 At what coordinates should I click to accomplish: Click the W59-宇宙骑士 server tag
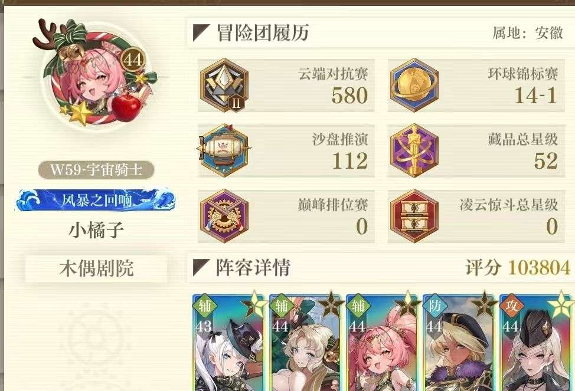[x=96, y=170]
